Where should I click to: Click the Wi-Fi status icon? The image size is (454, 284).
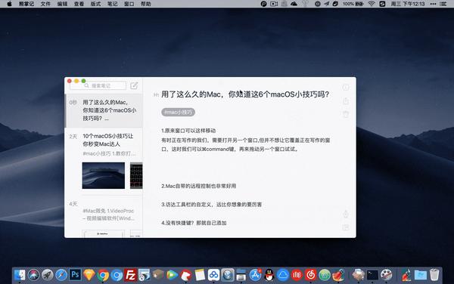point(372,4)
